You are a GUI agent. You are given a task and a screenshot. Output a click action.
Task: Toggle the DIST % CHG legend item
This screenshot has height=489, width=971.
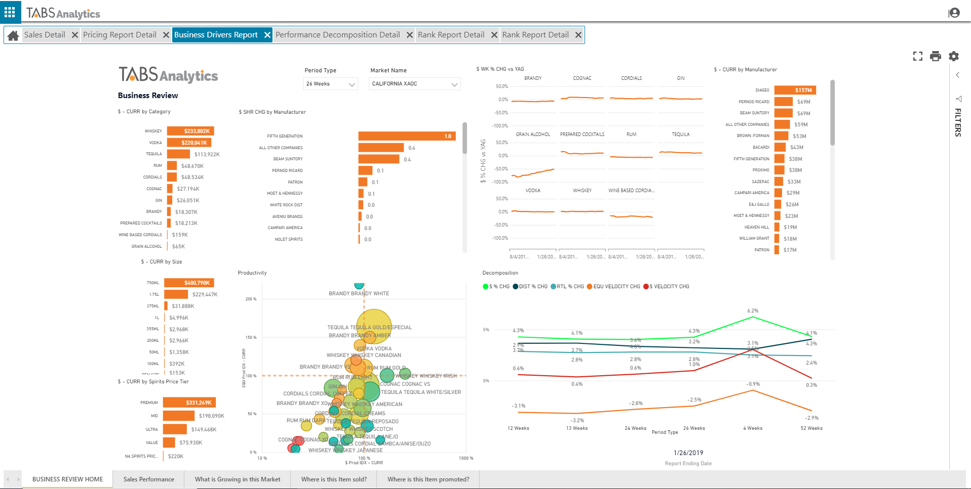(530, 287)
